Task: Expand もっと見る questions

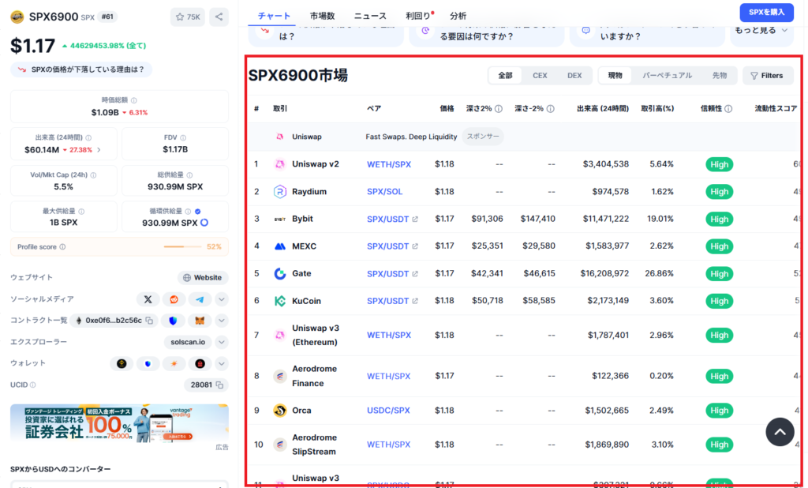Action: 761,31
